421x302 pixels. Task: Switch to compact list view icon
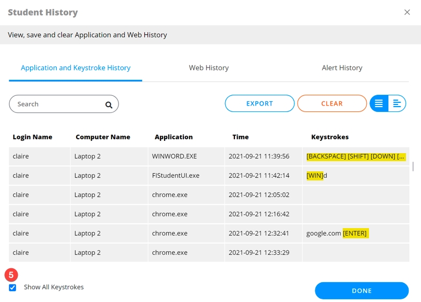(x=379, y=104)
